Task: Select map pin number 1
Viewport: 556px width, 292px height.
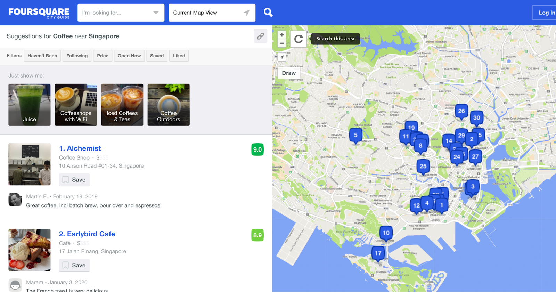Action: coord(442,205)
